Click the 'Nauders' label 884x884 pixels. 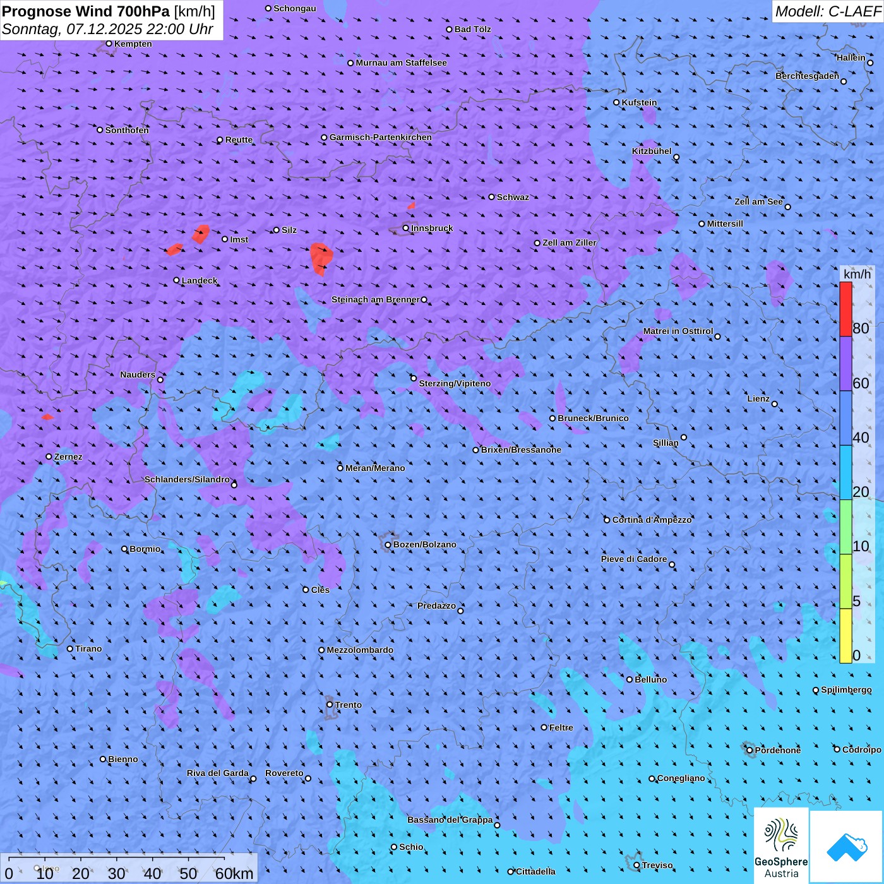coord(138,374)
